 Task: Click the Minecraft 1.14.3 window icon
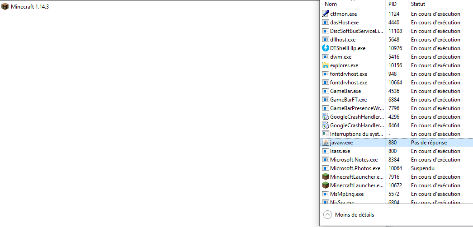[x=5, y=7]
